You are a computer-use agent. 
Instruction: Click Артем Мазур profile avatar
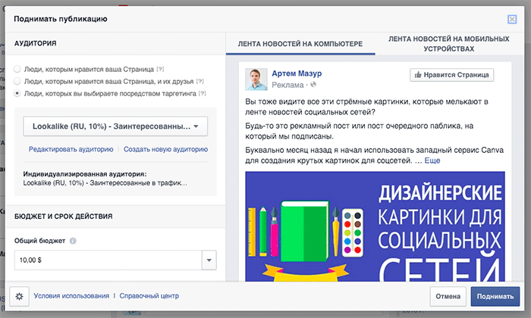pos(256,79)
